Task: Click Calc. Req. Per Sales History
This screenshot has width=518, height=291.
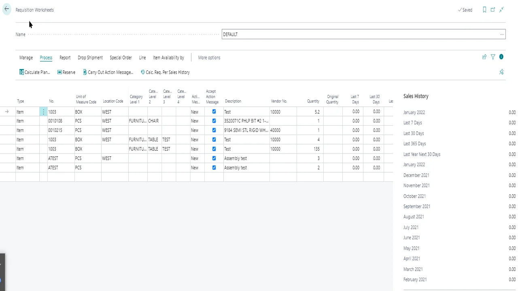Action: point(165,72)
